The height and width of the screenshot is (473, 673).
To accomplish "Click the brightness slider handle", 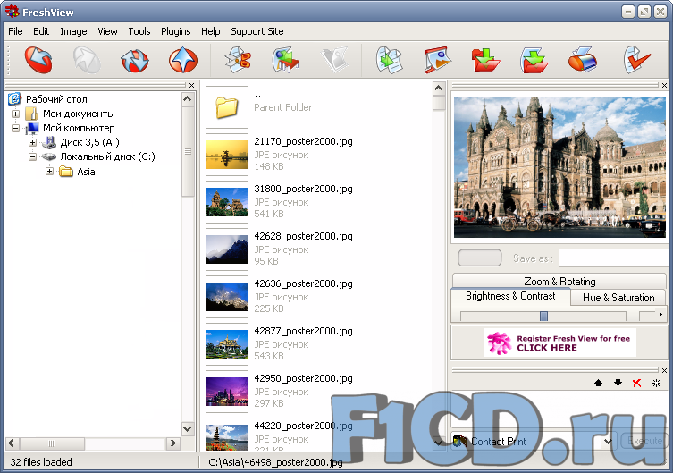I will coord(543,316).
